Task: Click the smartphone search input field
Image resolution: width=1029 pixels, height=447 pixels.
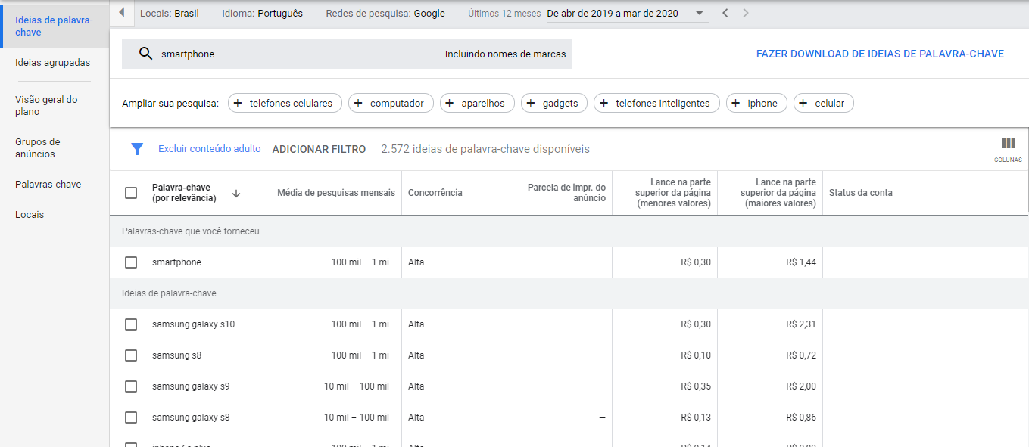Action: [x=265, y=54]
